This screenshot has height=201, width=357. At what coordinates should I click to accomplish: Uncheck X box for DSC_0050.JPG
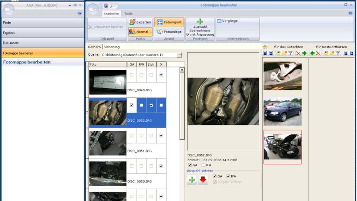pos(161,166)
